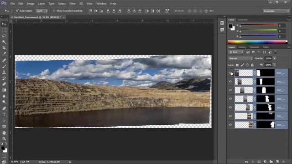Screen dimensions: 292x164
Task: Switch to the History tab
Action: point(242,47)
